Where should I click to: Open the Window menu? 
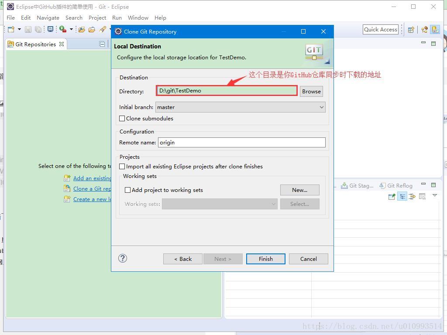(138, 17)
